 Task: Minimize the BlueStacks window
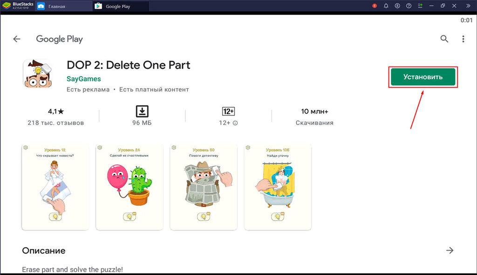point(431,6)
